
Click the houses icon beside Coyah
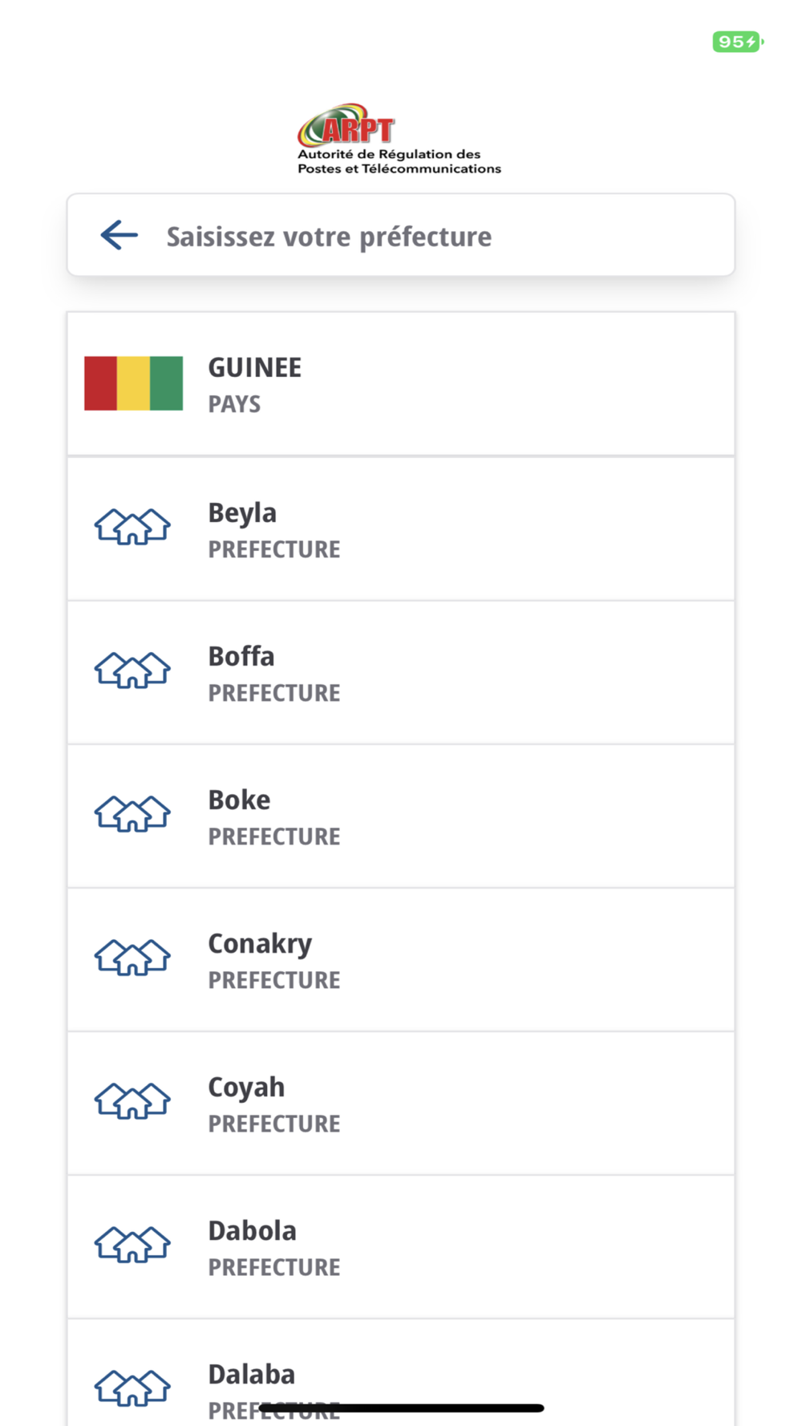[132, 1101]
